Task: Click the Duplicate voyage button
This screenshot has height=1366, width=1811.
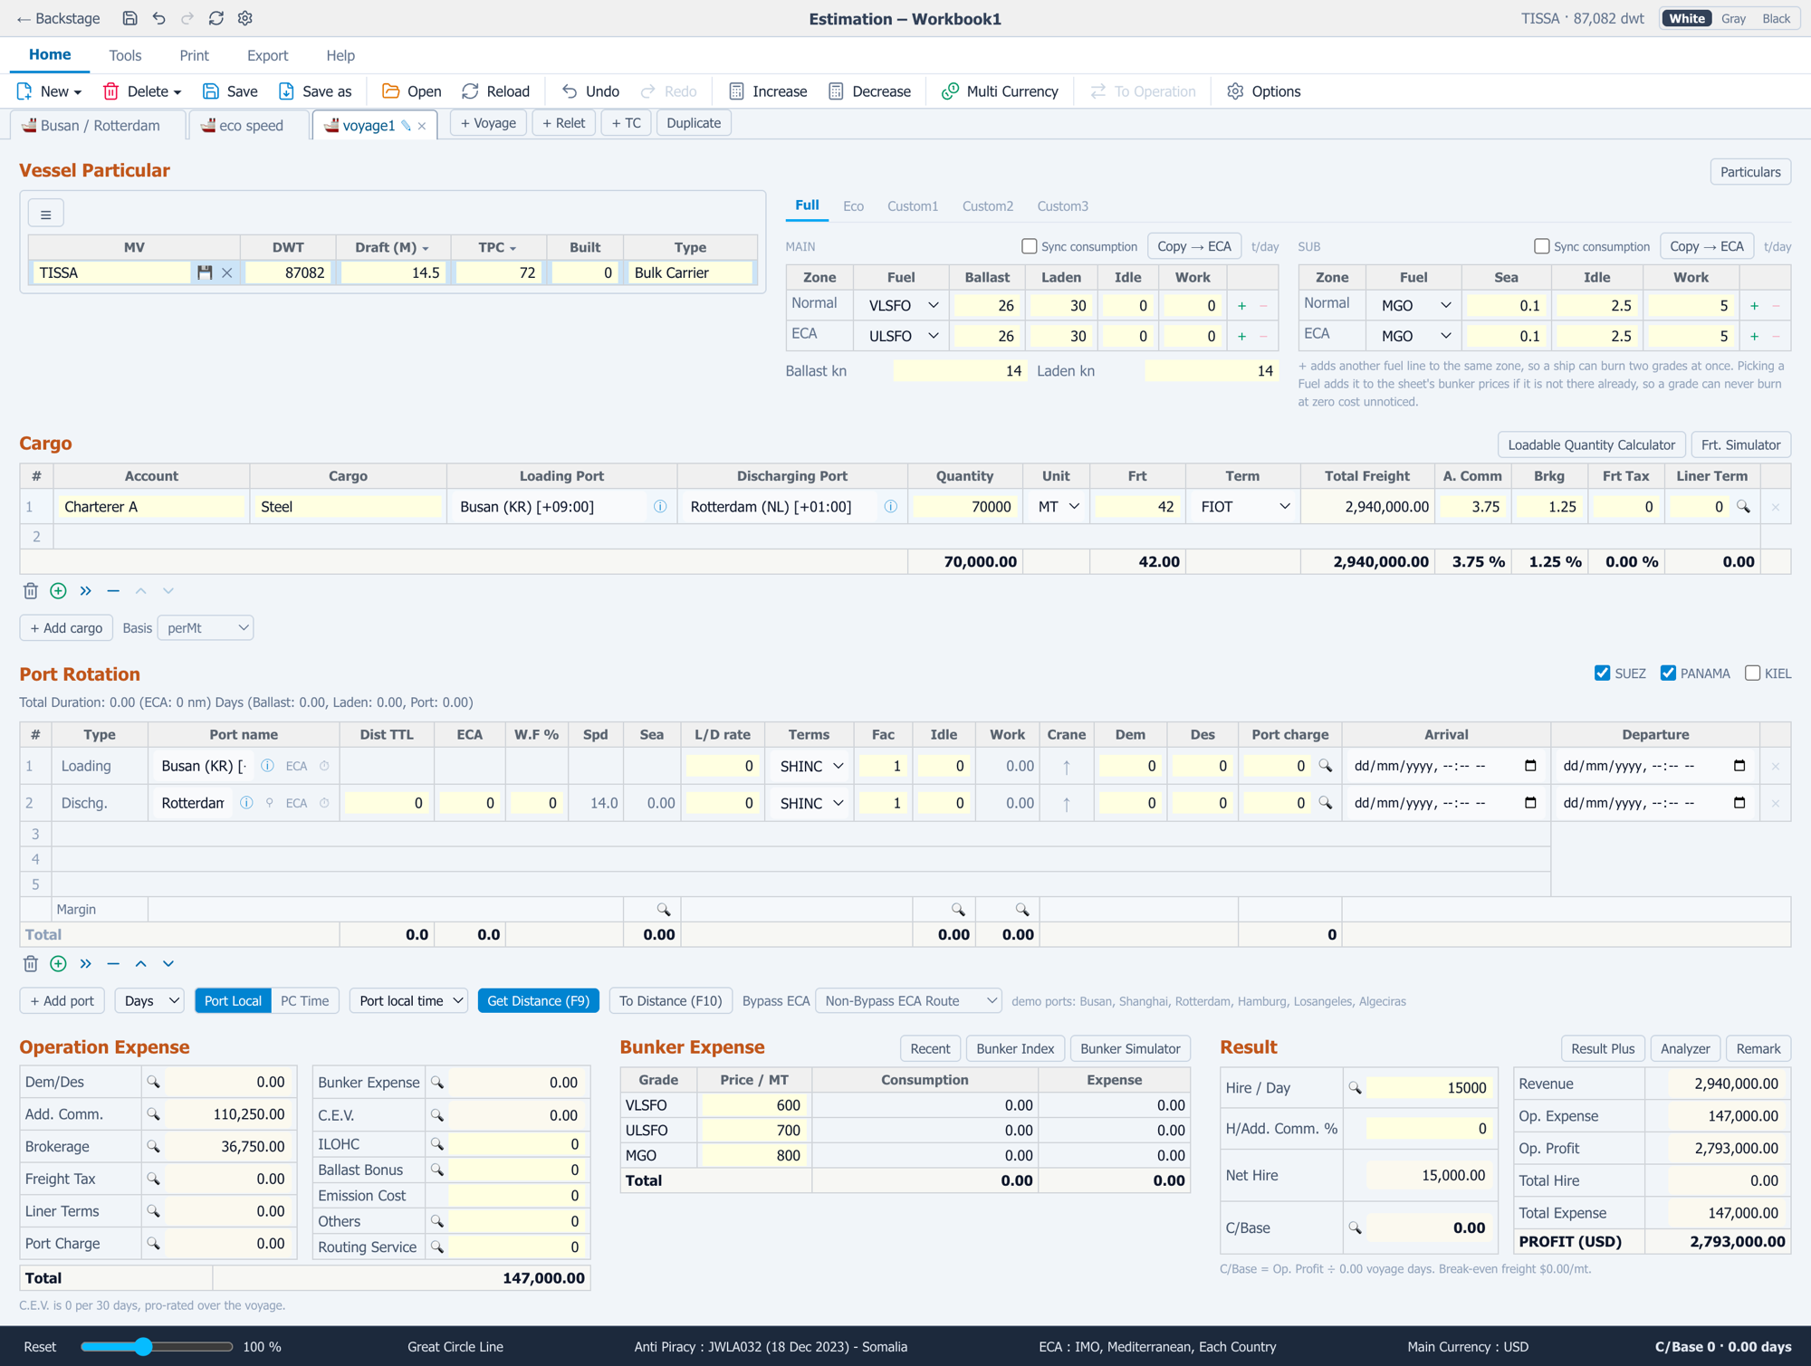Action: (x=694, y=123)
